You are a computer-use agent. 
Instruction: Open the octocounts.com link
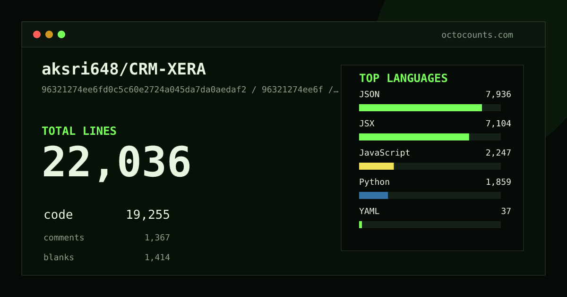pos(477,35)
